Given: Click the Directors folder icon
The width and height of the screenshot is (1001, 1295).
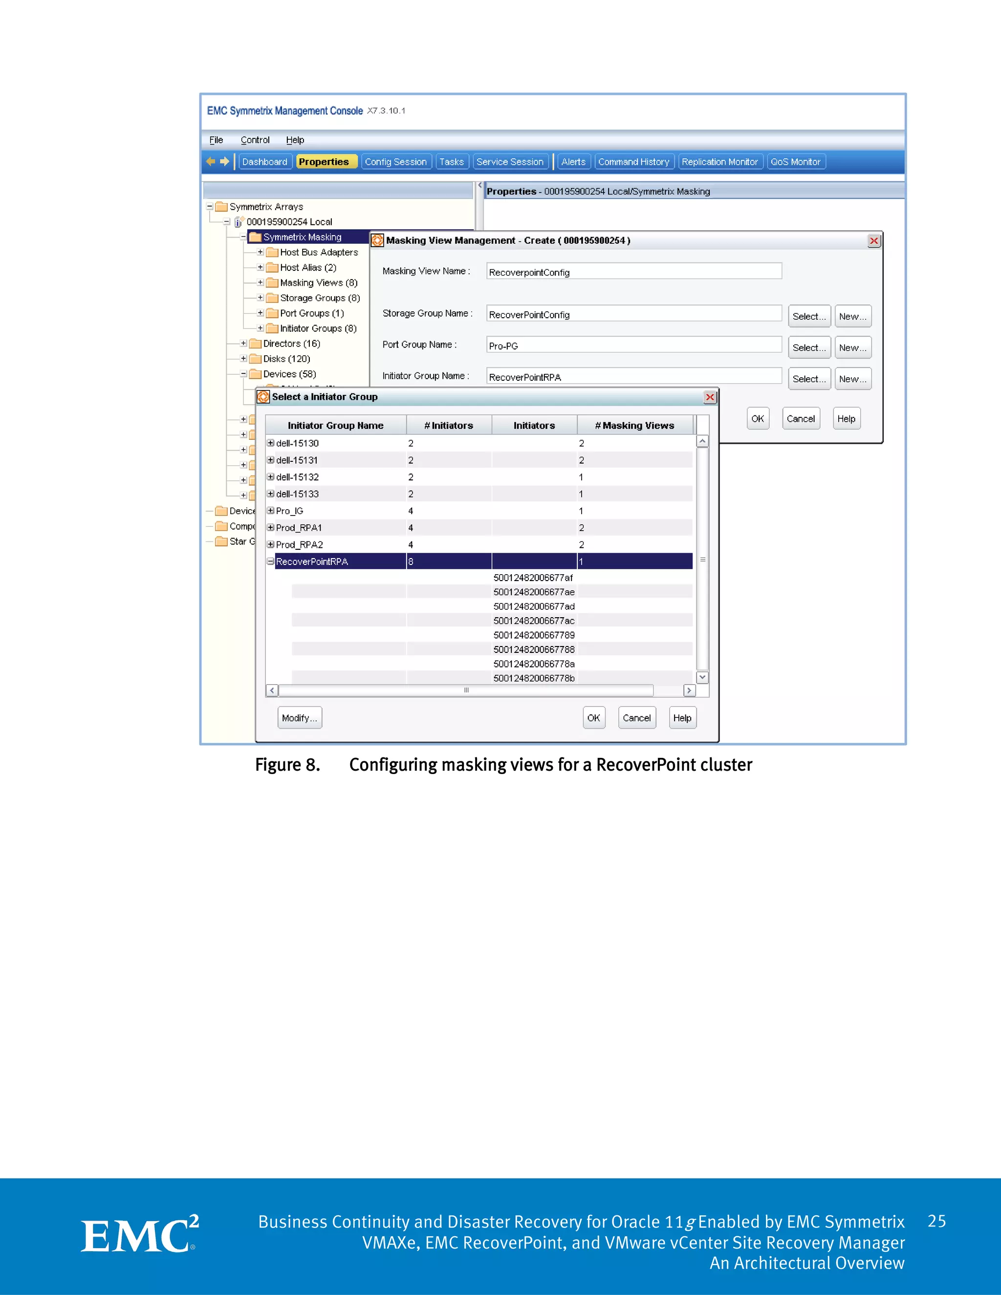Looking at the screenshot, I should coord(256,344).
